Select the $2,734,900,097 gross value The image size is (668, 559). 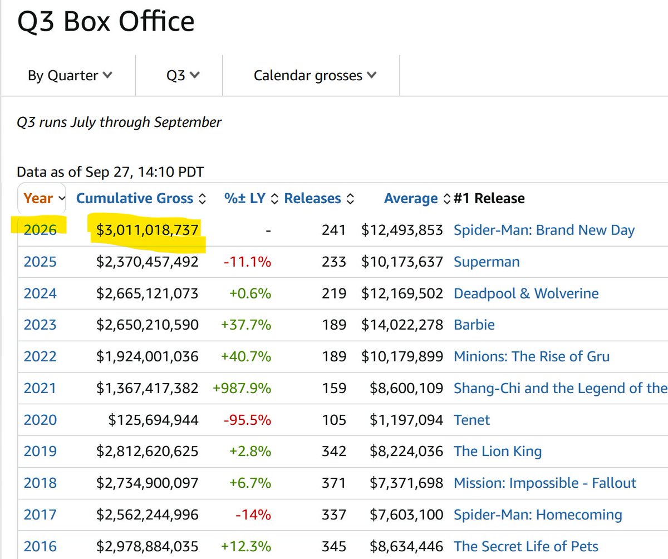148,483
